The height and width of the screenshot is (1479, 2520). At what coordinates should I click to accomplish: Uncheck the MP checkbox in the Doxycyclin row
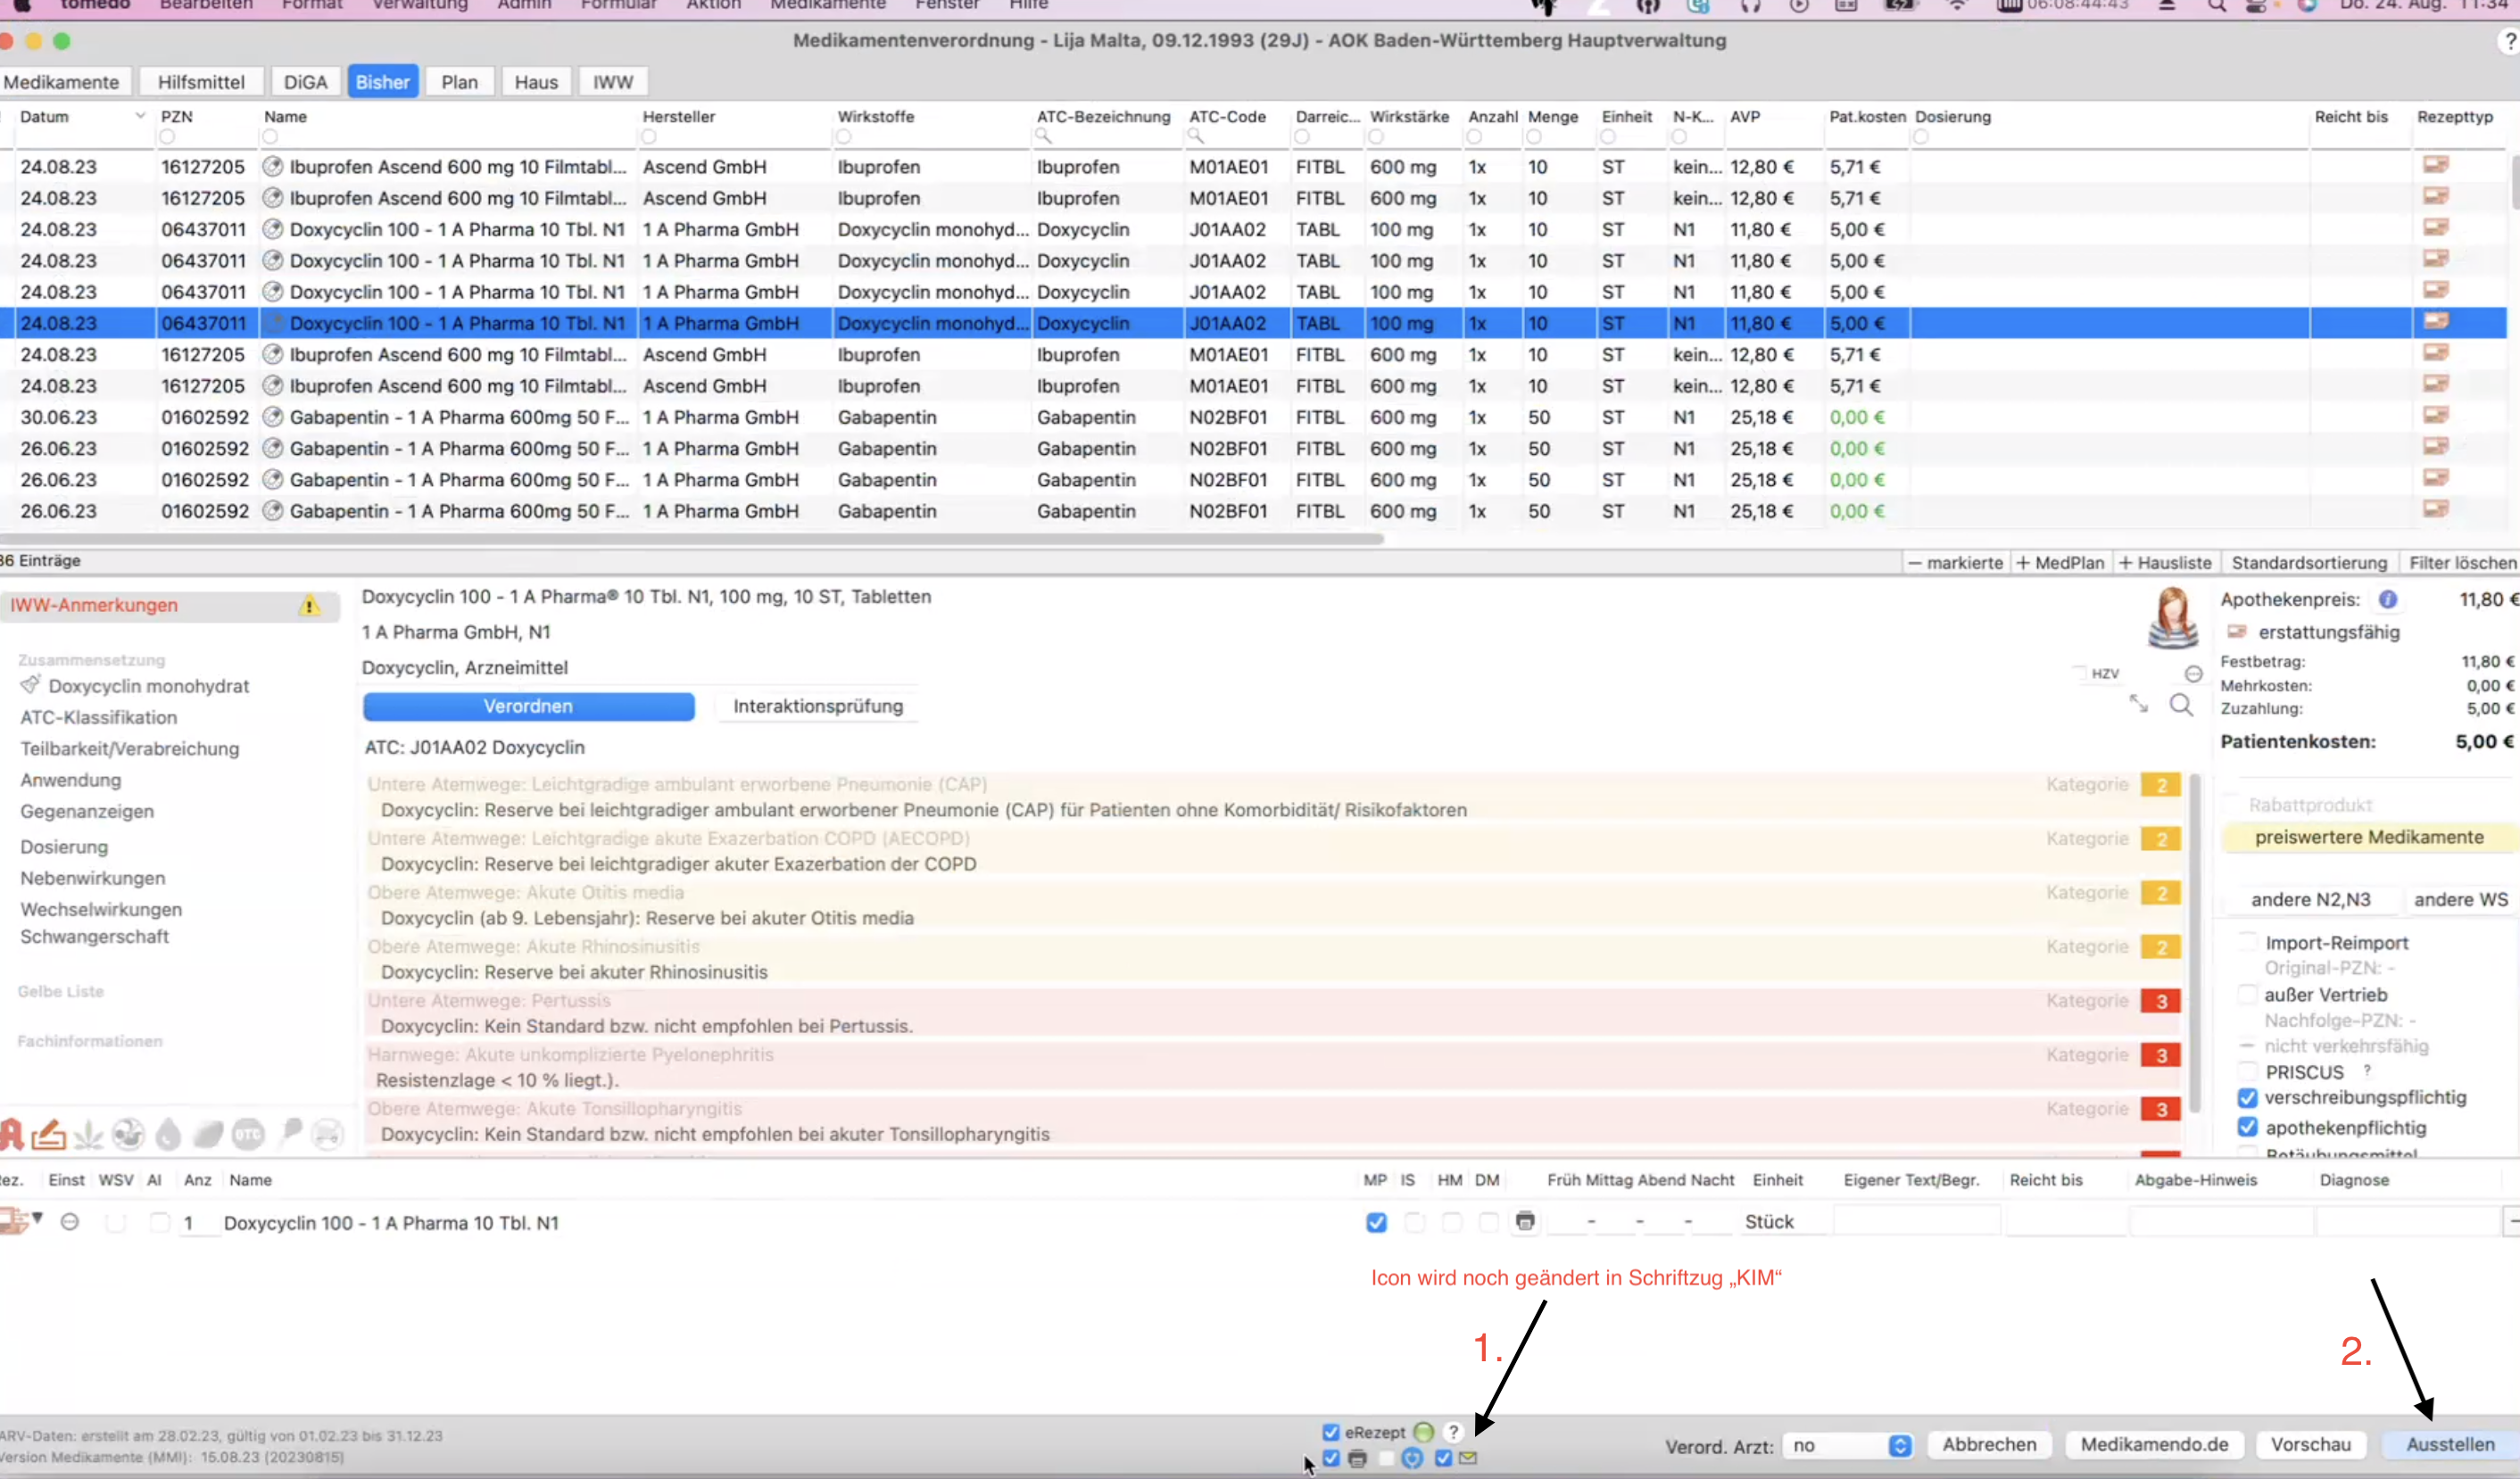click(x=1376, y=1222)
